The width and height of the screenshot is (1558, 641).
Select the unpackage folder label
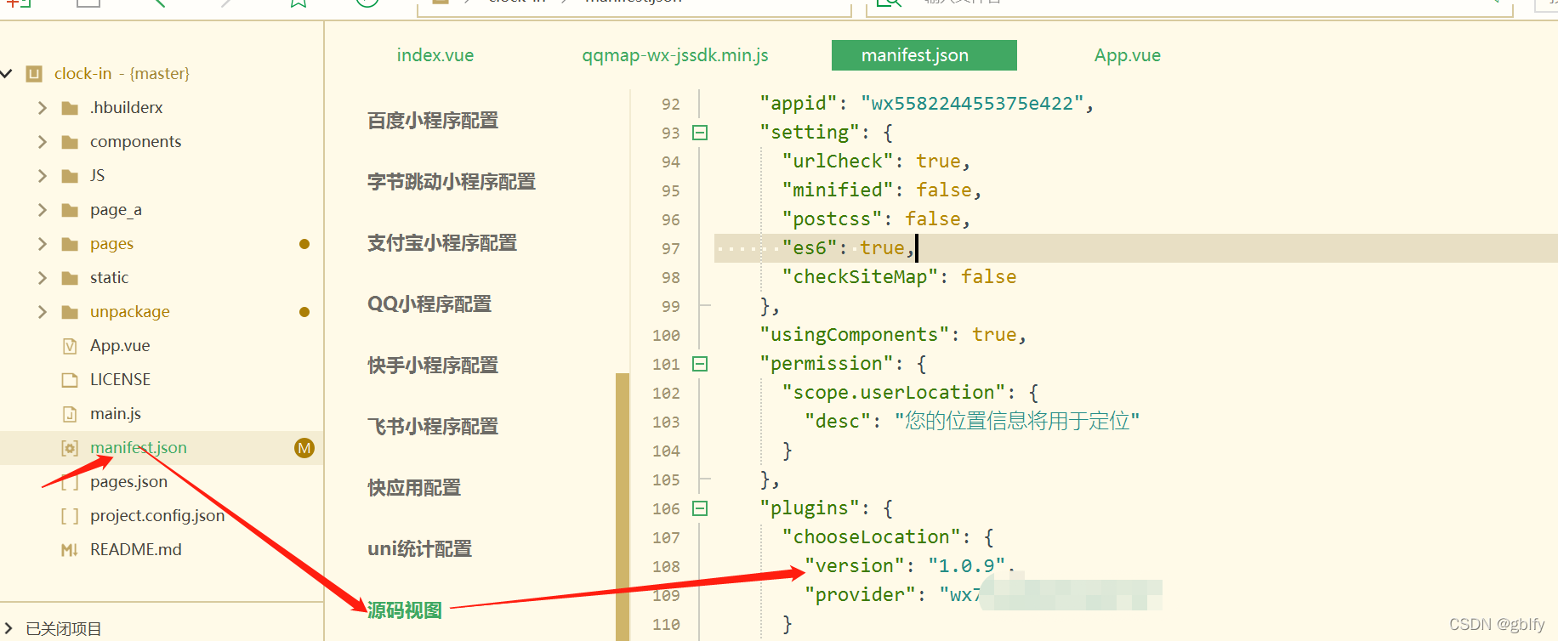pos(130,312)
